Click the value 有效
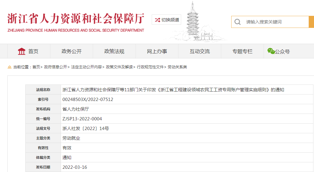The width and height of the screenshot is (314, 172). [67, 148]
